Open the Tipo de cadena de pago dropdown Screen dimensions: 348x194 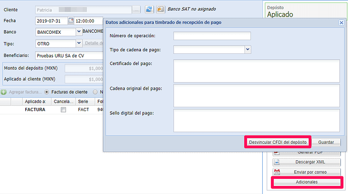(x=248, y=50)
